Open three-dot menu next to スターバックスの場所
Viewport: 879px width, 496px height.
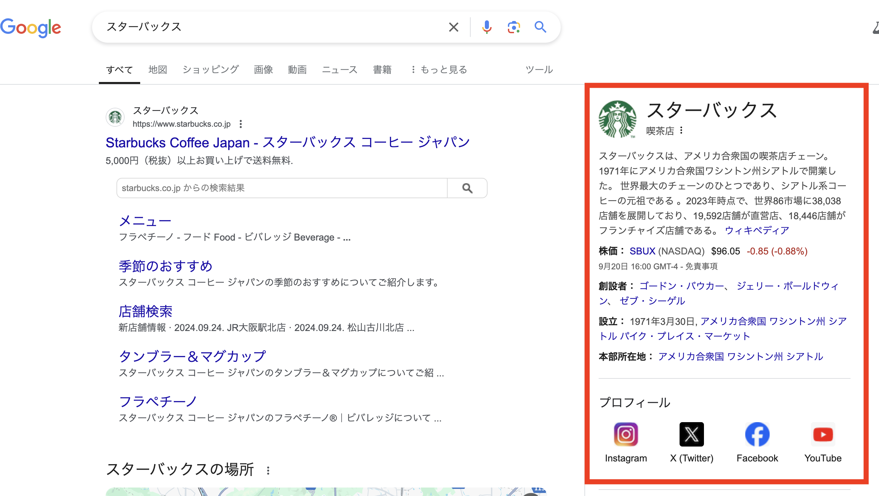(x=268, y=470)
